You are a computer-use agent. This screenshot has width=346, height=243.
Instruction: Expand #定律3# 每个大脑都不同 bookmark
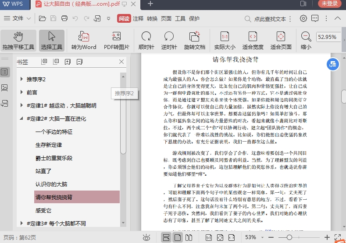click(x=21, y=223)
